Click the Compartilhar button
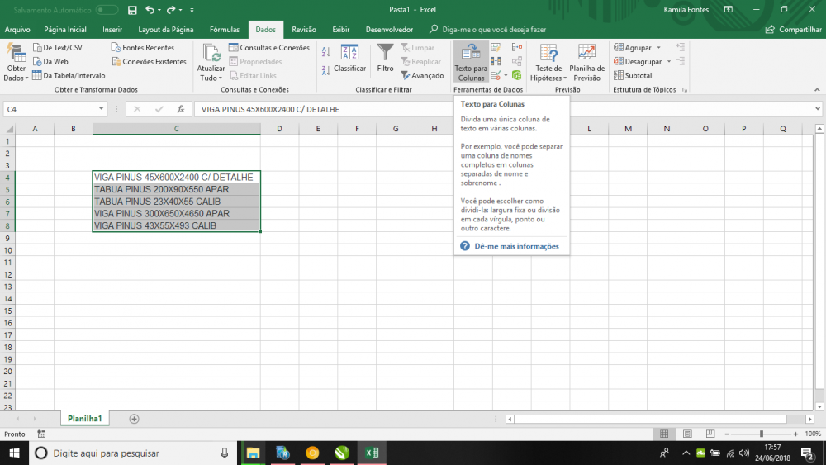 [x=794, y=29]
